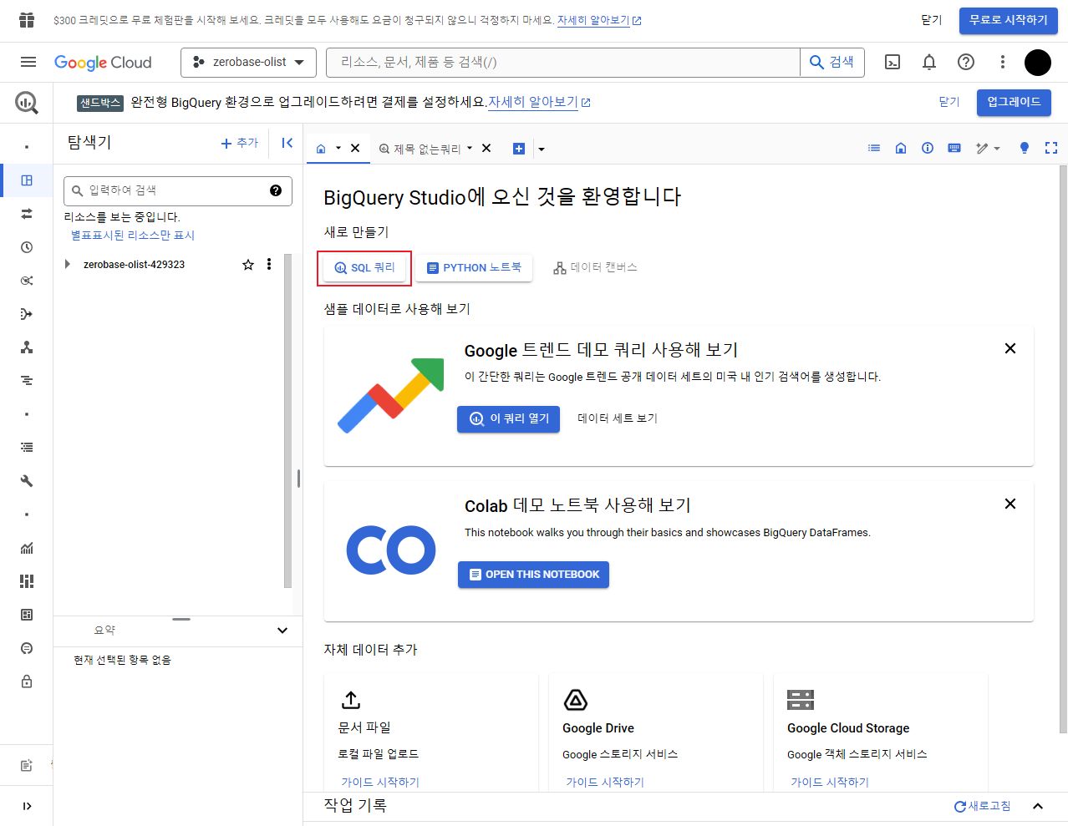Click the lightbulb tips icon
Screen dimensions: 1068x826
(x=1025, y=148)
